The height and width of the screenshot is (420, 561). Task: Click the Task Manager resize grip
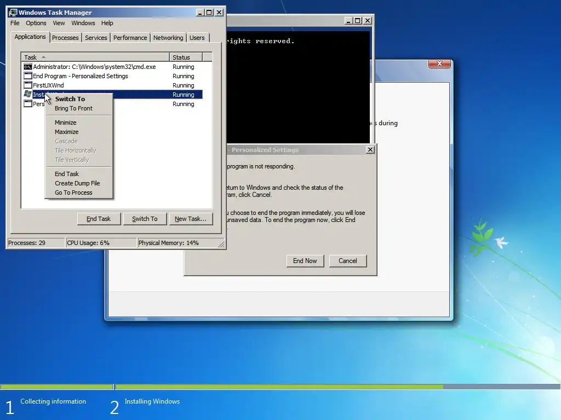(x=221, y=244)
